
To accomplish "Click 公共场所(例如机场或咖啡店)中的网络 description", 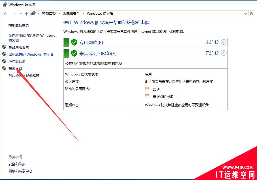I will coord(93,64).
